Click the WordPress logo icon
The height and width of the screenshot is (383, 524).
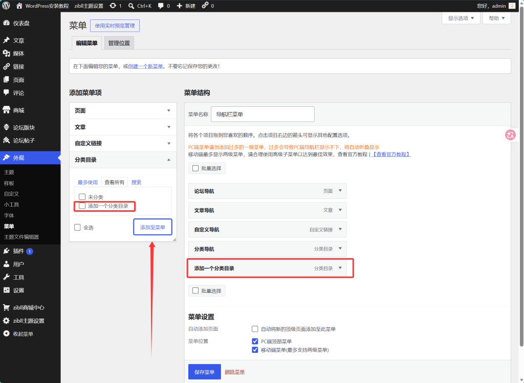tap(6, 6)
